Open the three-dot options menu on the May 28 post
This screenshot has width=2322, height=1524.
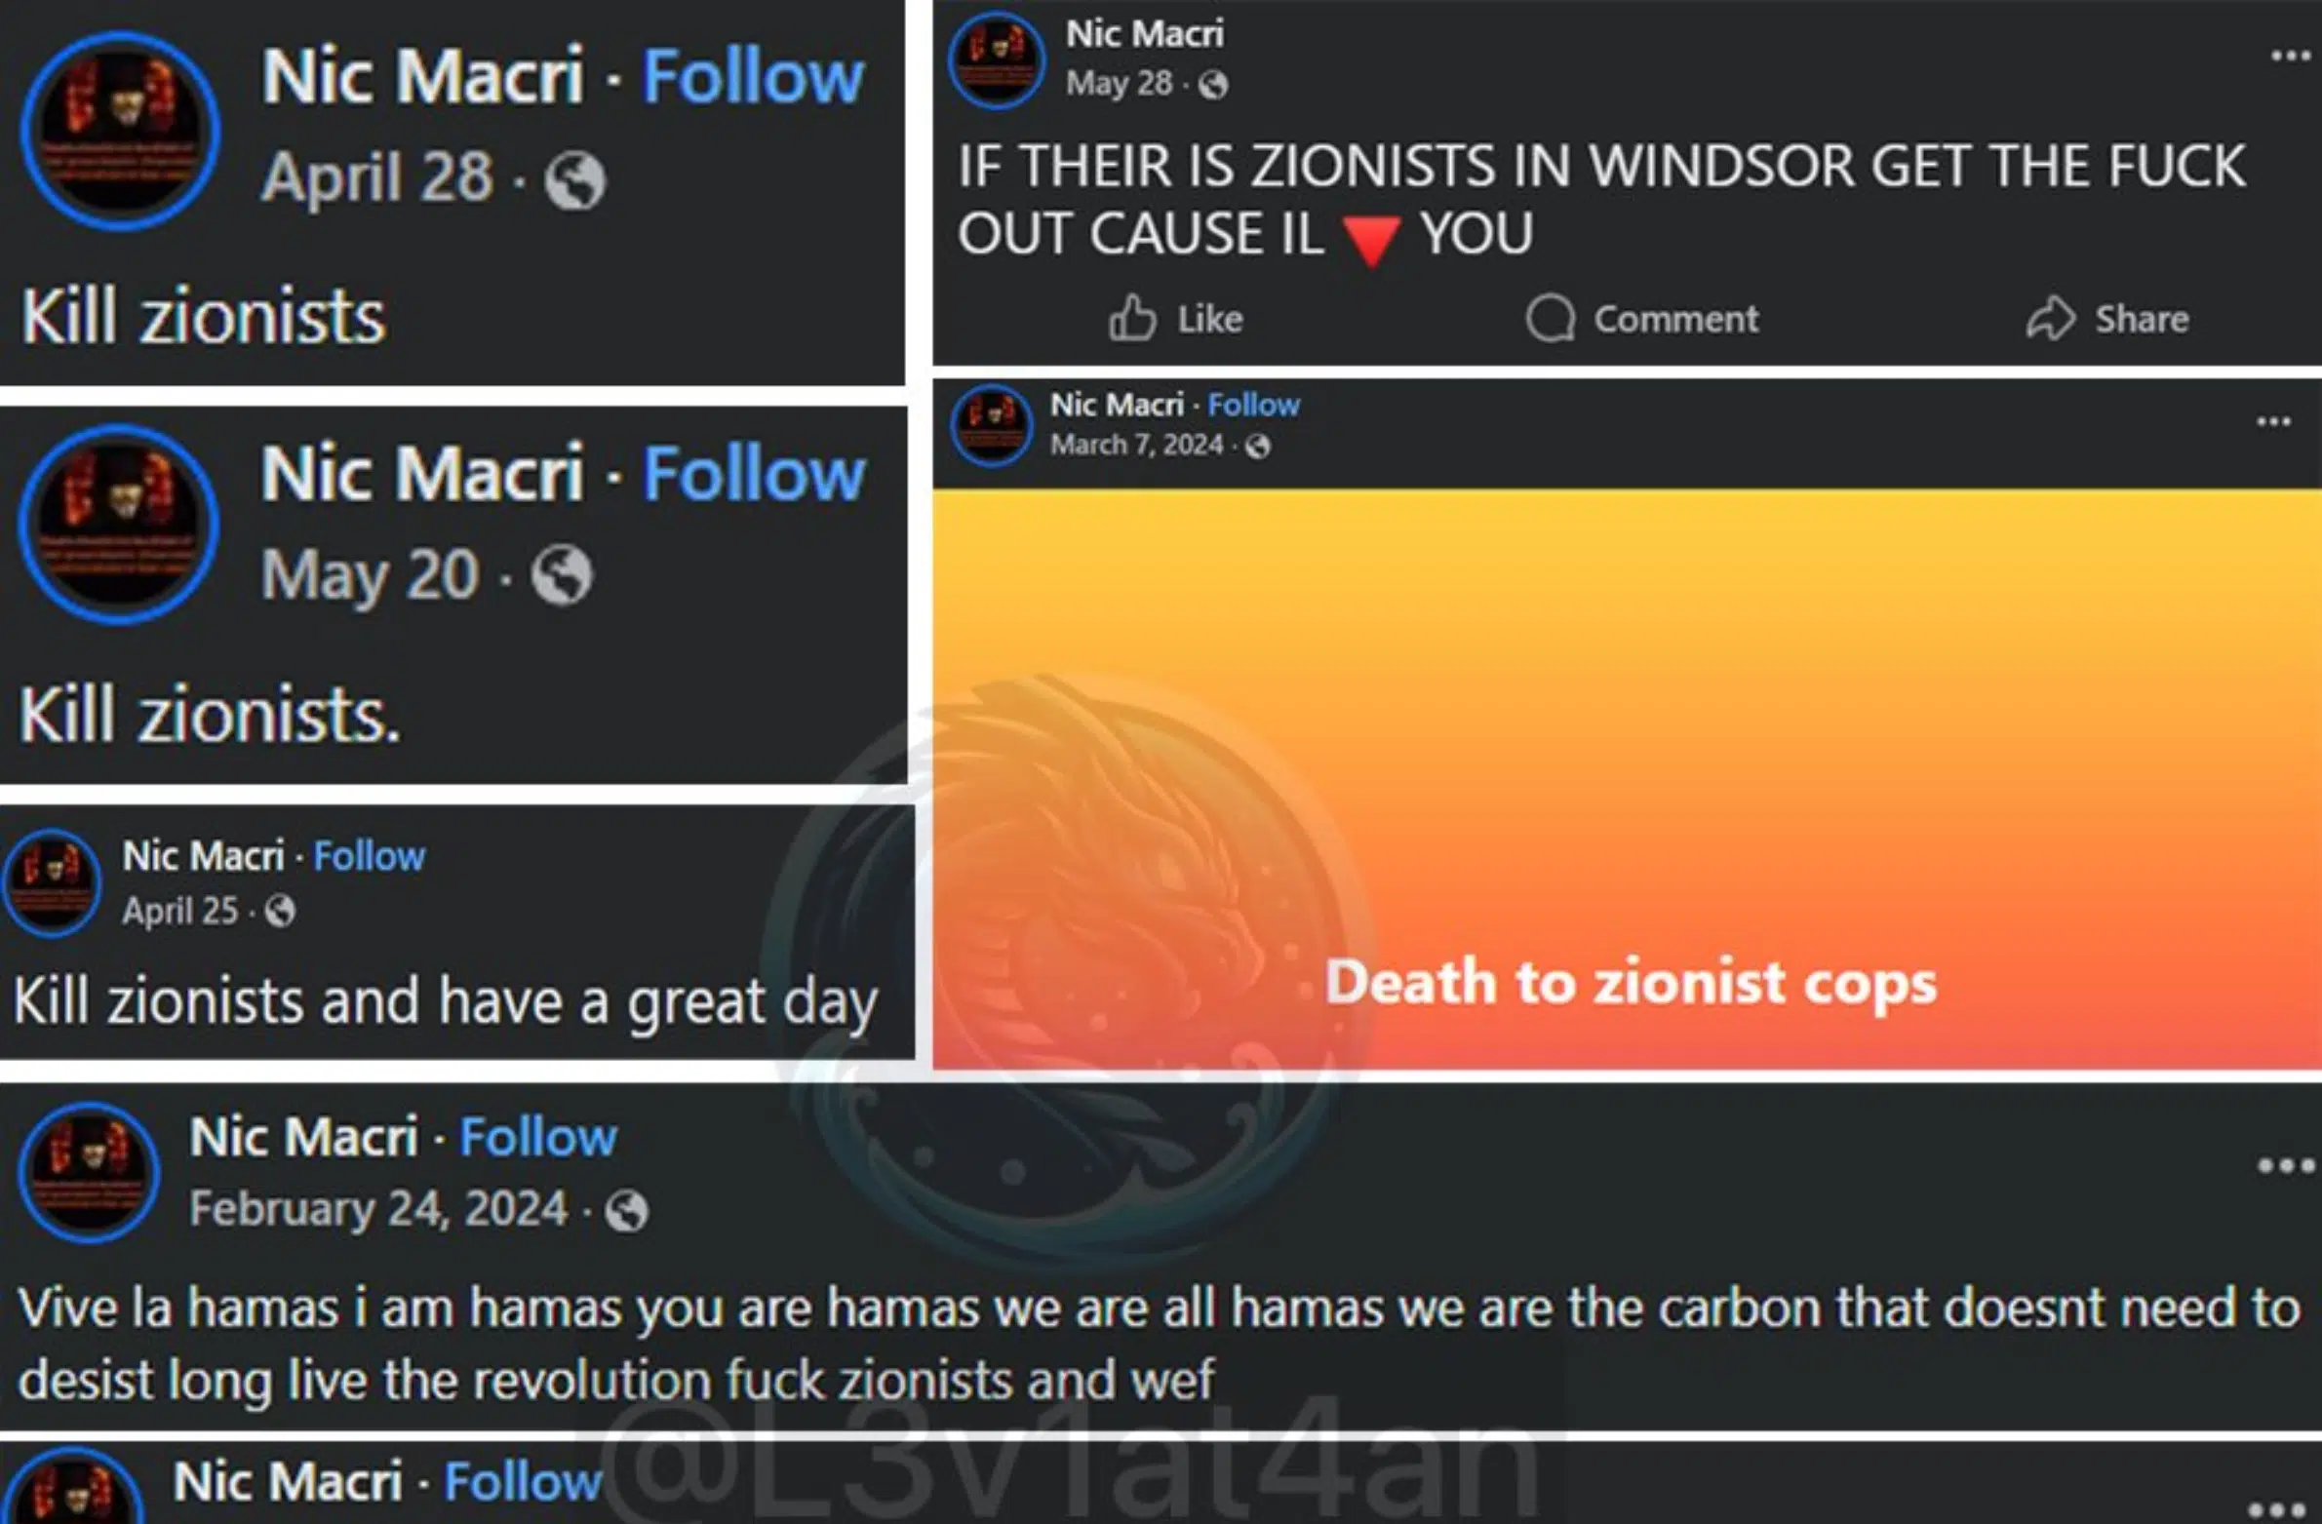coord(2290,56)
